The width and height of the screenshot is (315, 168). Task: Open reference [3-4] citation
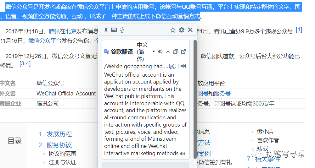click(x=25, y=63)
